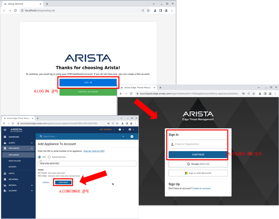Open the user account dropdown in dashboard header
Image resolution: width=279 pixels, height=219 pixels.
click(x=131, y=130)
